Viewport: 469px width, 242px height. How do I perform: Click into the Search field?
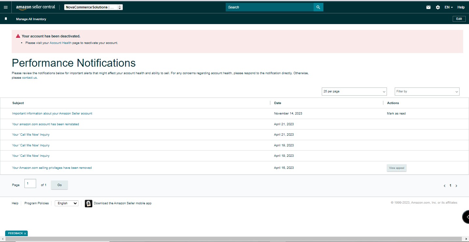click(x=270, y=7)
